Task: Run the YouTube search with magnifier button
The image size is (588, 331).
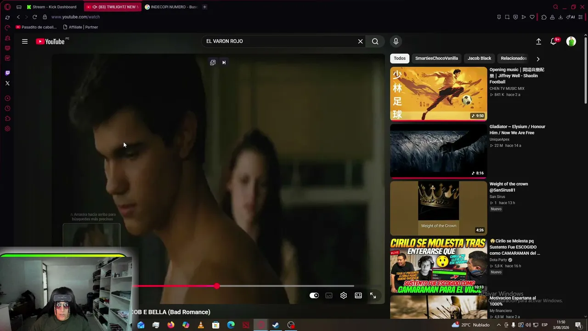Action: pos(375,41)
